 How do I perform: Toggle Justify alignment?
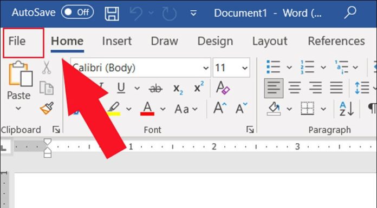[336, 88]
